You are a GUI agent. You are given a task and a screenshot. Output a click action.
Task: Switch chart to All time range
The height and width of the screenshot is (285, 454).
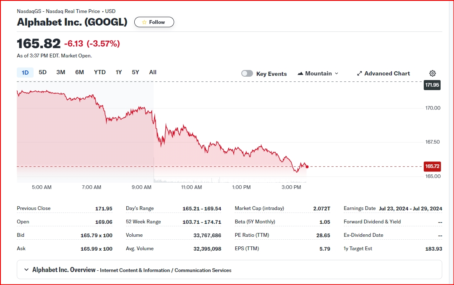tap(153, 73)
